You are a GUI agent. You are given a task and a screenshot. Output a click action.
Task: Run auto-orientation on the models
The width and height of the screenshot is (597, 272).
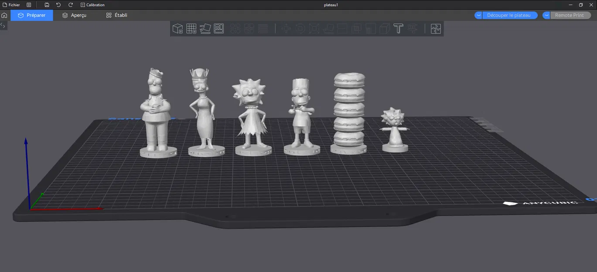(205, 28)
